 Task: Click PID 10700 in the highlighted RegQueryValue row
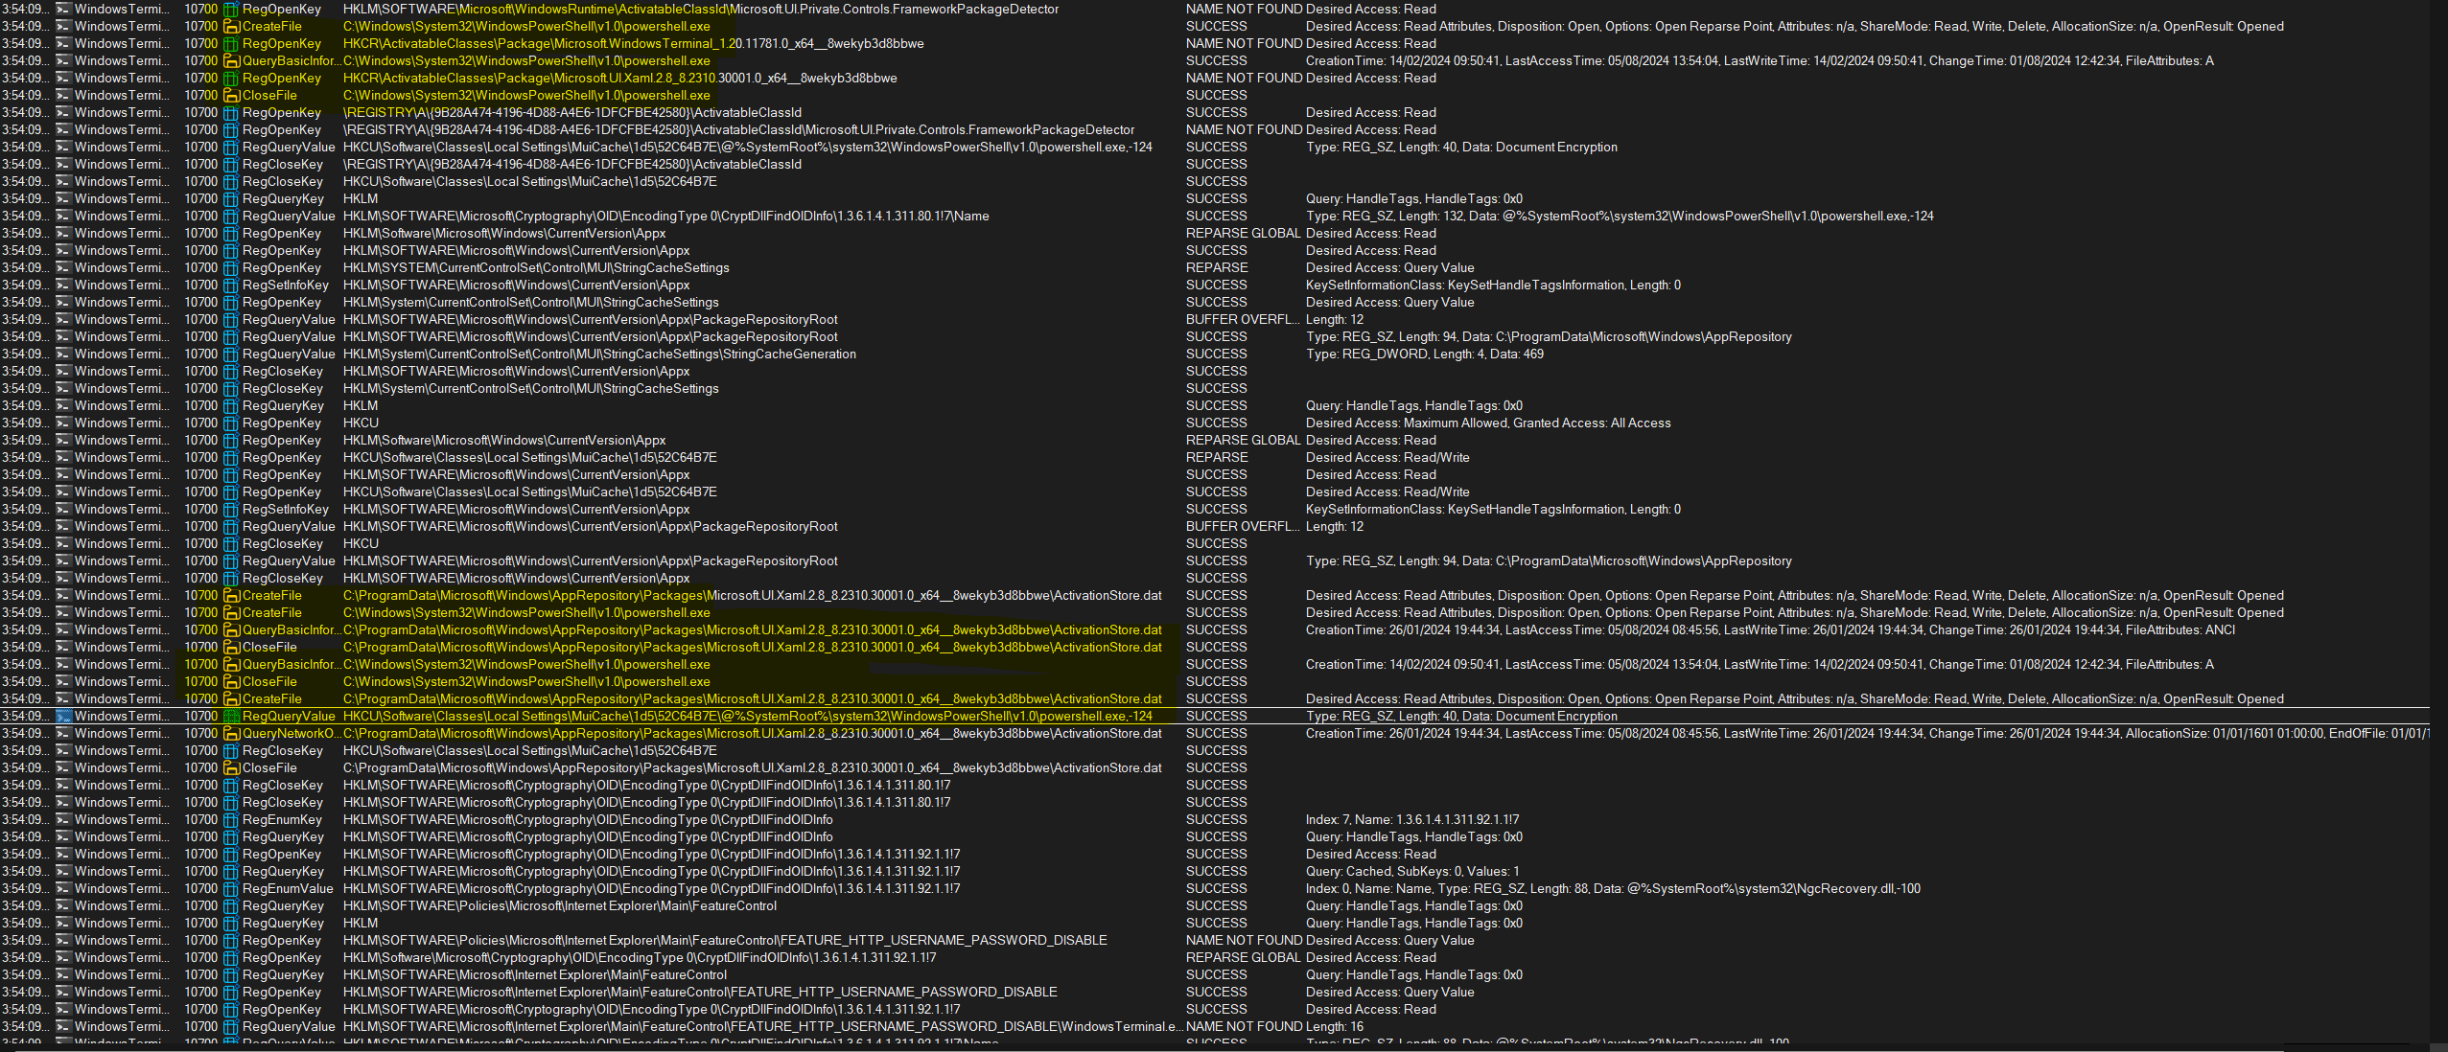click(201, 716)
